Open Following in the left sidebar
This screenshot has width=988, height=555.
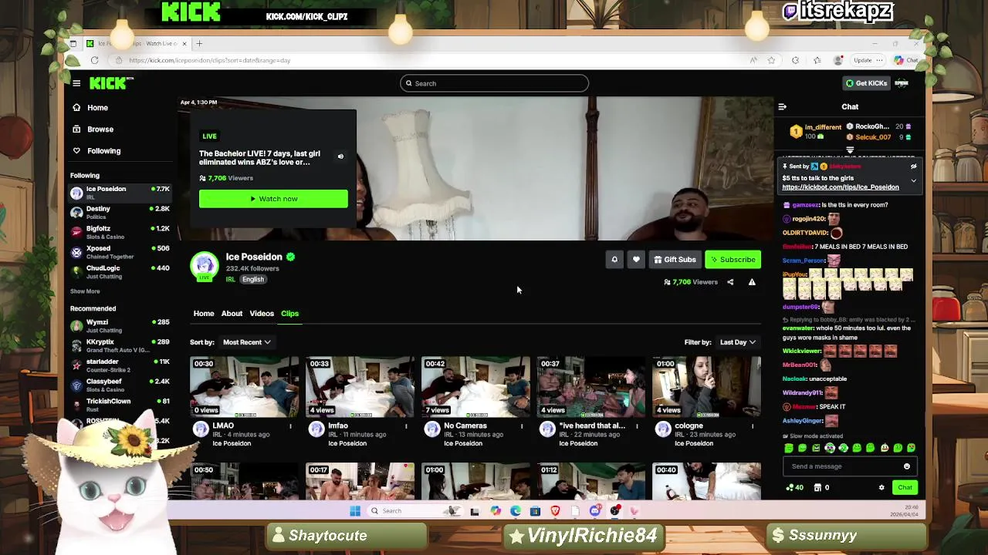click(x=103, y=151)
